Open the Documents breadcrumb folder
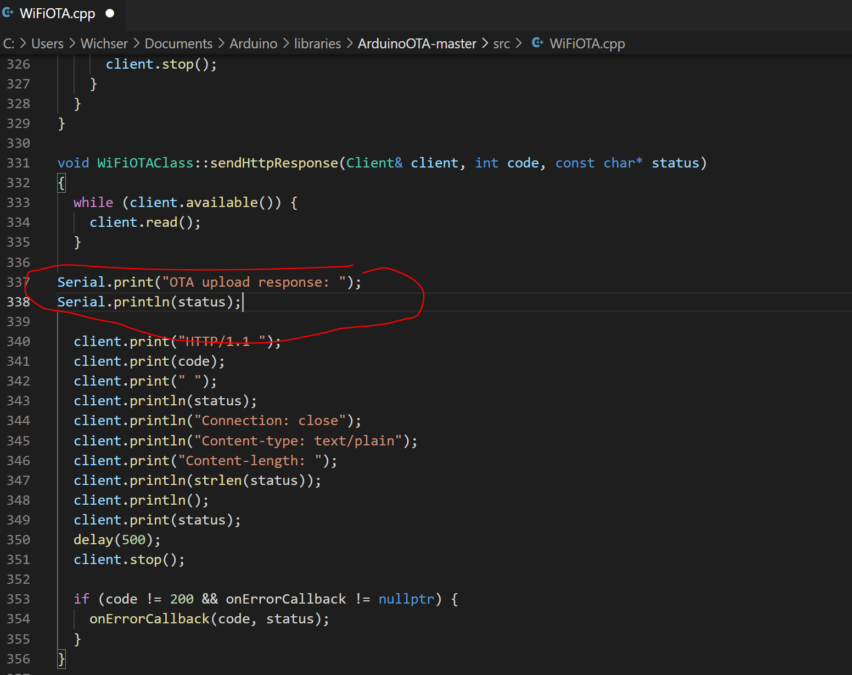The height and width of the screenshot is (675, 852). (178, 43)
